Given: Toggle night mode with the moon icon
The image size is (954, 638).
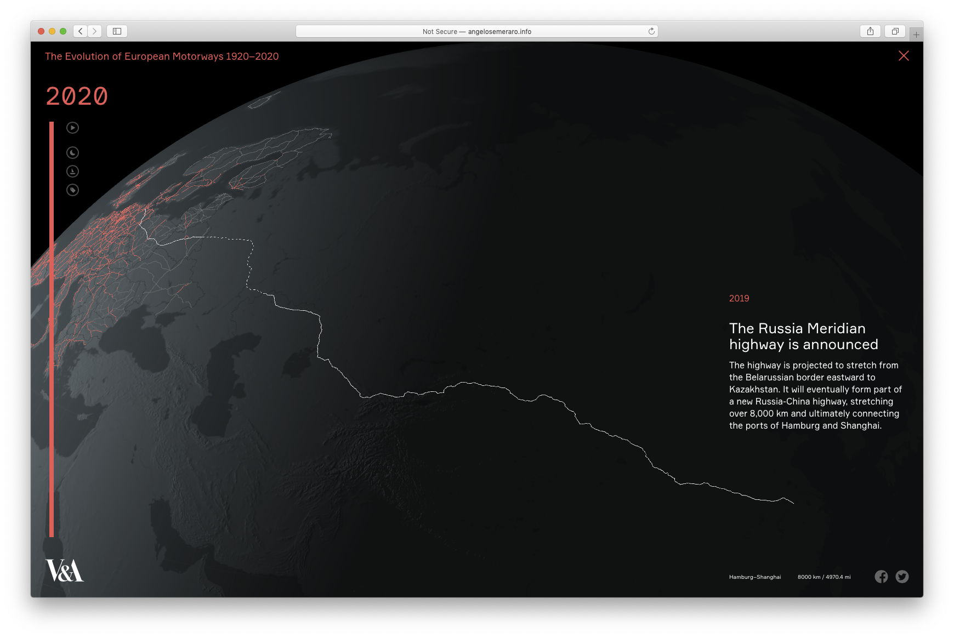Looking at the screenshot, I should (72, 152).
